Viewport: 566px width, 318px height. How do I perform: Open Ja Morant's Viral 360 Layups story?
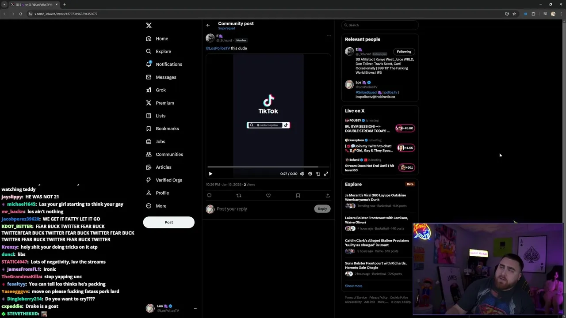[x=379, y=200]
